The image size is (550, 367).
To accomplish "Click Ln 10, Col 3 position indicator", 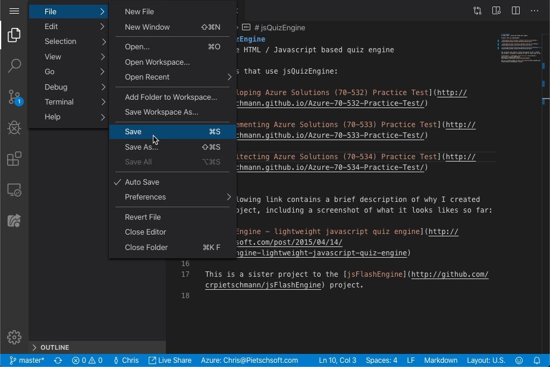I will click(338, 360).
